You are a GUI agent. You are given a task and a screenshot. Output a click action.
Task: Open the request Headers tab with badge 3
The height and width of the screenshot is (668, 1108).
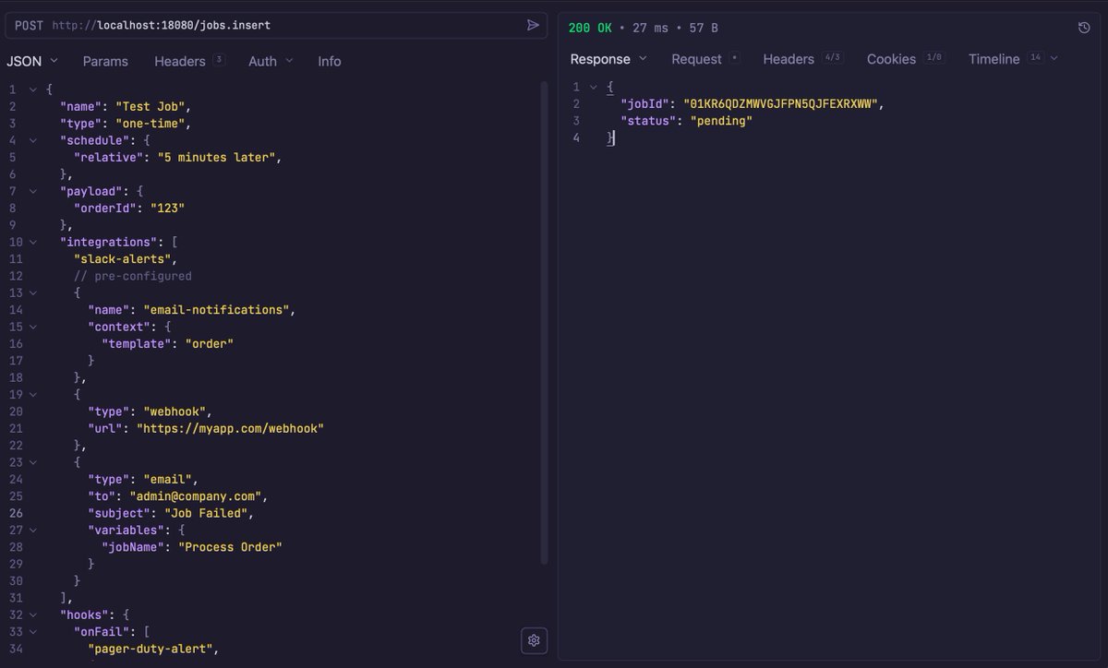[189, 61]
